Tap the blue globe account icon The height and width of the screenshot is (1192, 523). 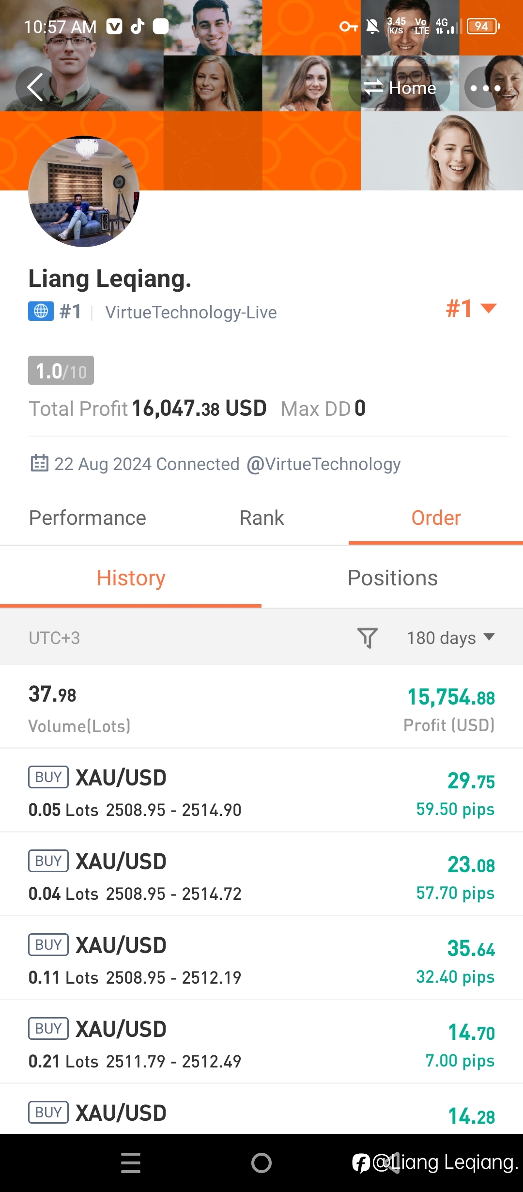click(41, 311)
